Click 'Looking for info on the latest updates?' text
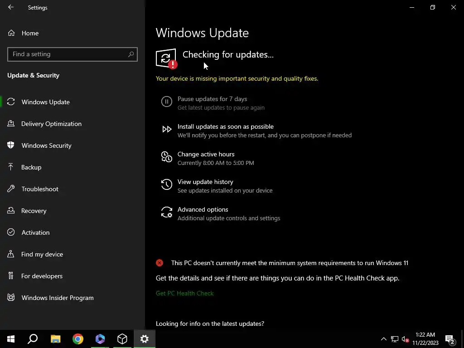The height and width of the screenshot is (348, 464). click(x=210, y=324)
